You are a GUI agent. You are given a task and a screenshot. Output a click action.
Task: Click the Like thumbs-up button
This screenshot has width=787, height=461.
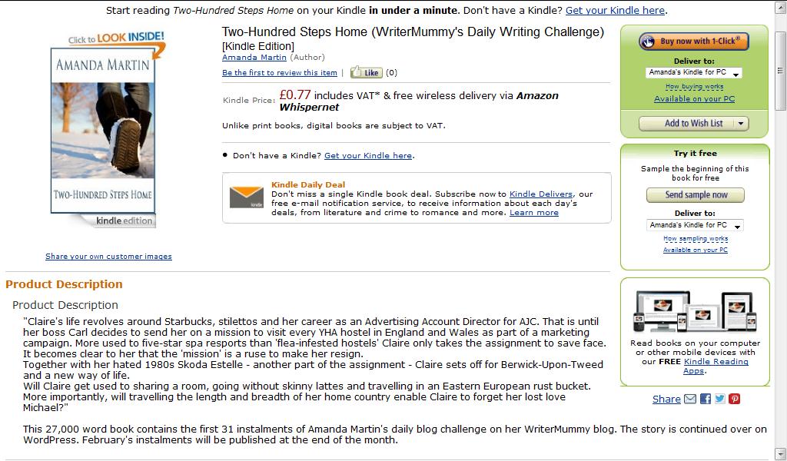point(367,73)
